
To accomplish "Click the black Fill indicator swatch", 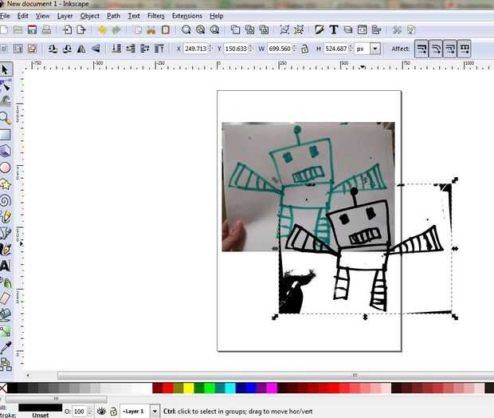I will tap(40, 408).
